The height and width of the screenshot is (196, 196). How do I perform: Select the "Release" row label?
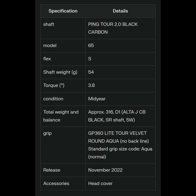[52, 170]
